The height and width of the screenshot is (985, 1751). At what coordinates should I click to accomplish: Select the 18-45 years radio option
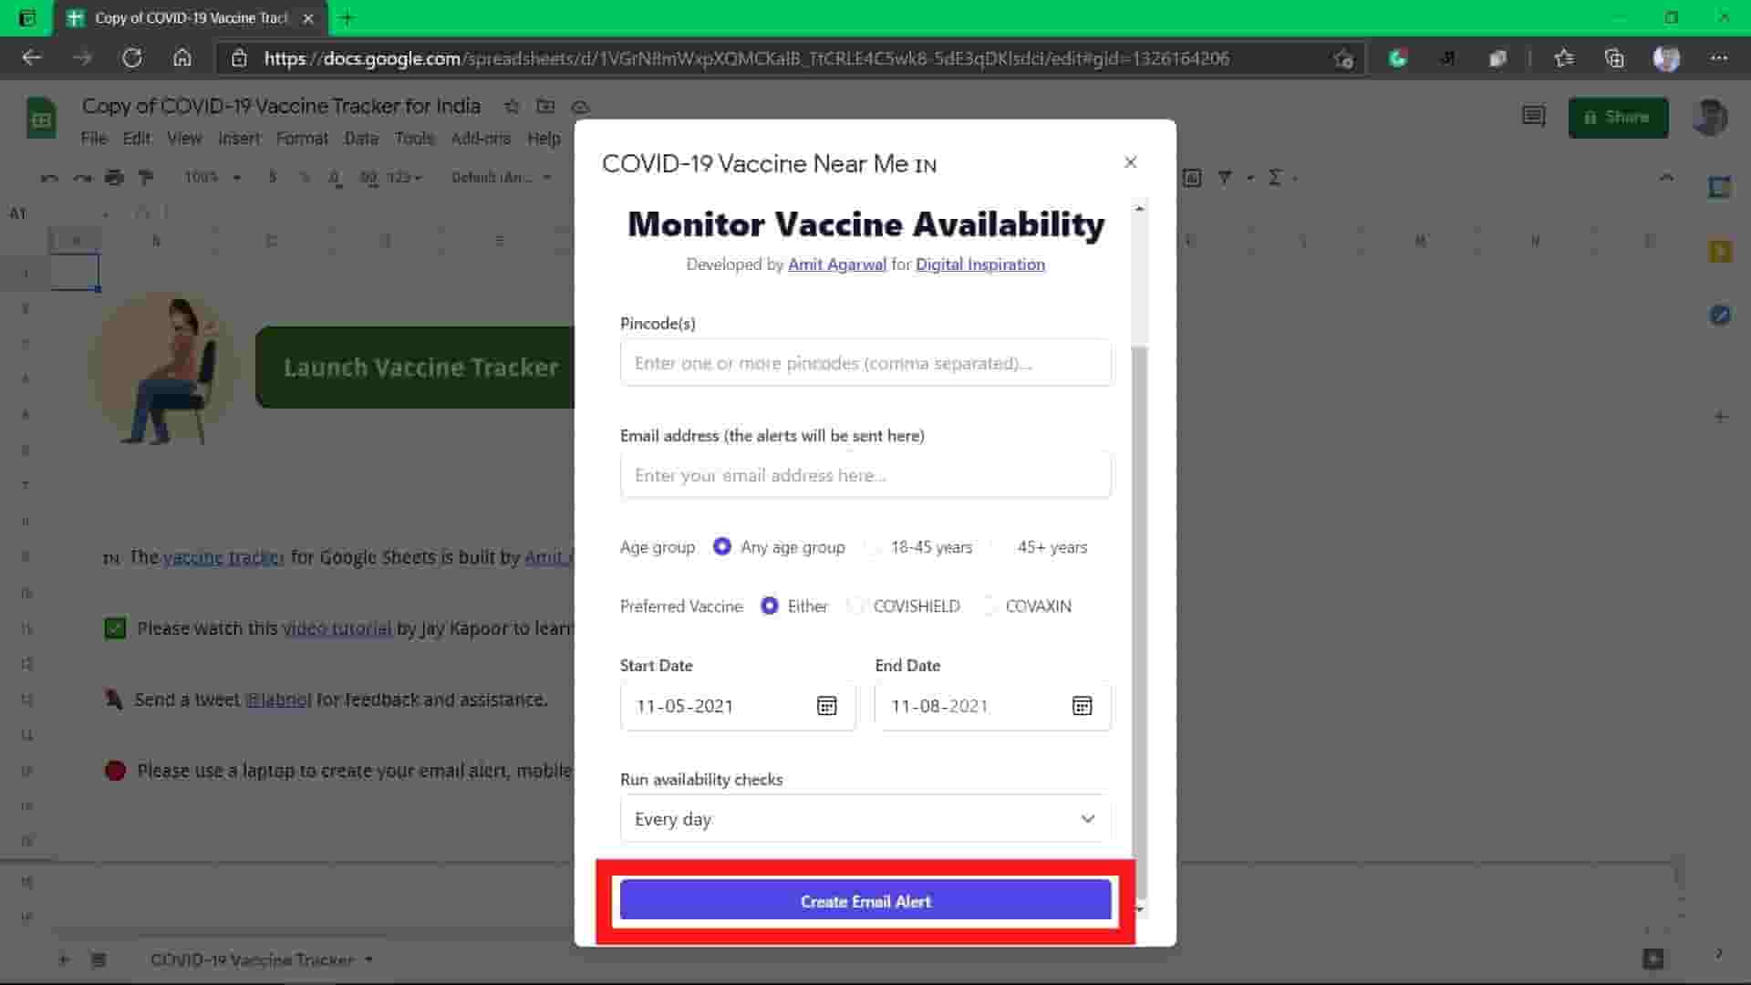point(873,546)
